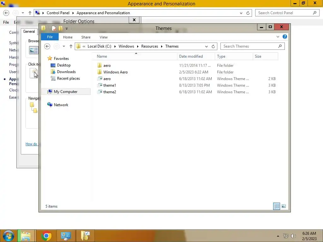Open File Explorer from the taskbar
This screenshot has width=323, height=242.
[x=26, y=236]
